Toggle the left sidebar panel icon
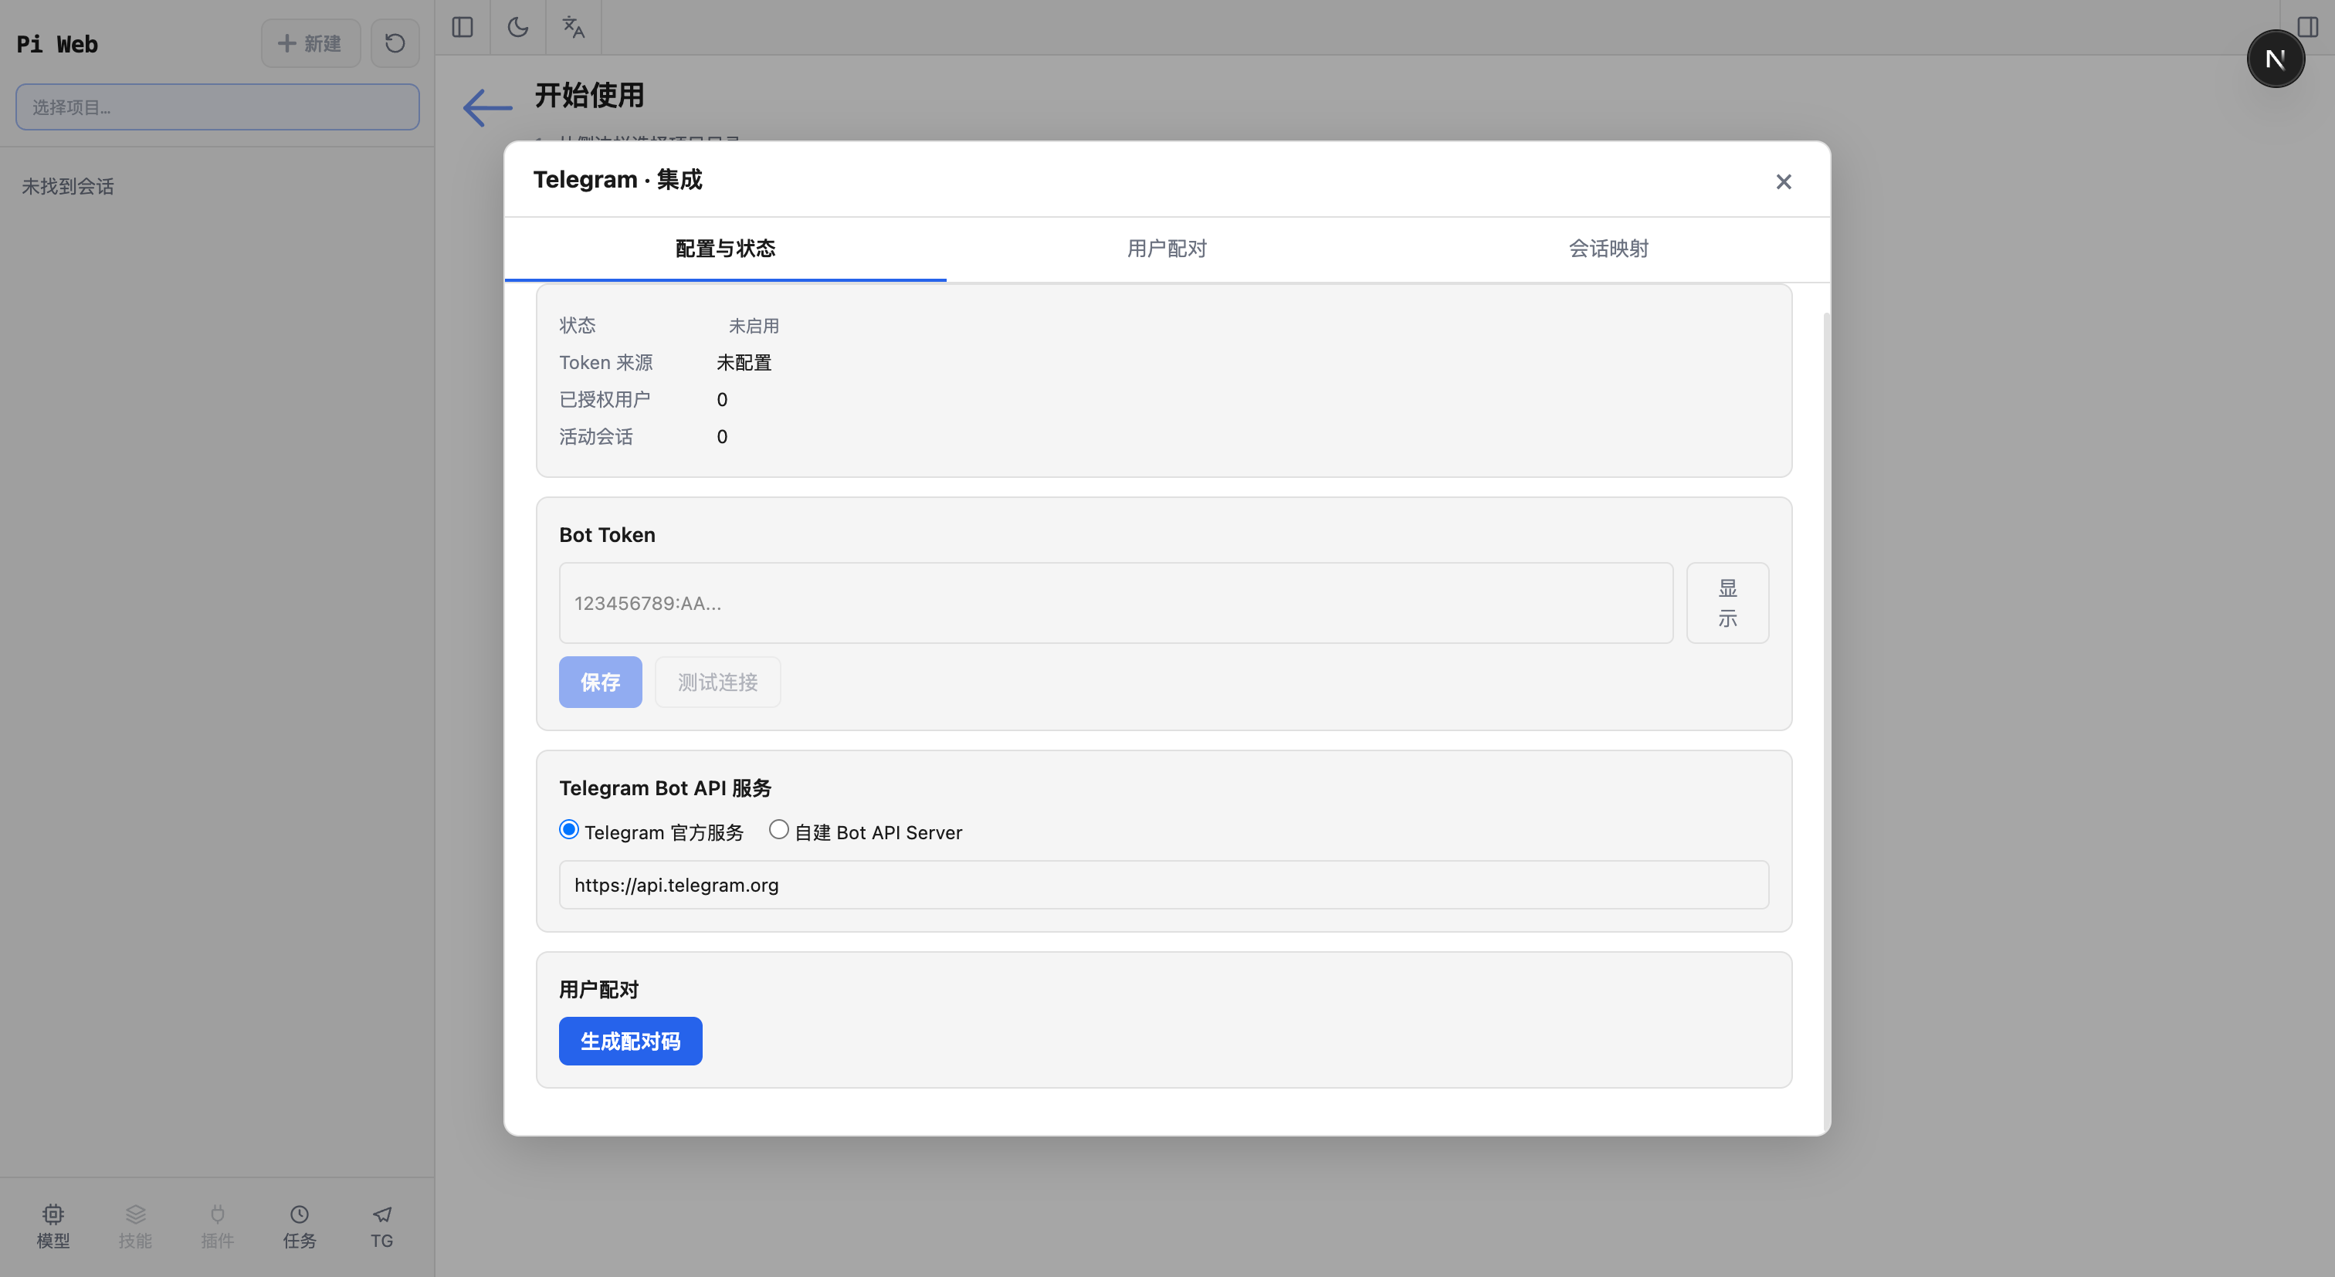2335x1277 pixels. [463, 27]
